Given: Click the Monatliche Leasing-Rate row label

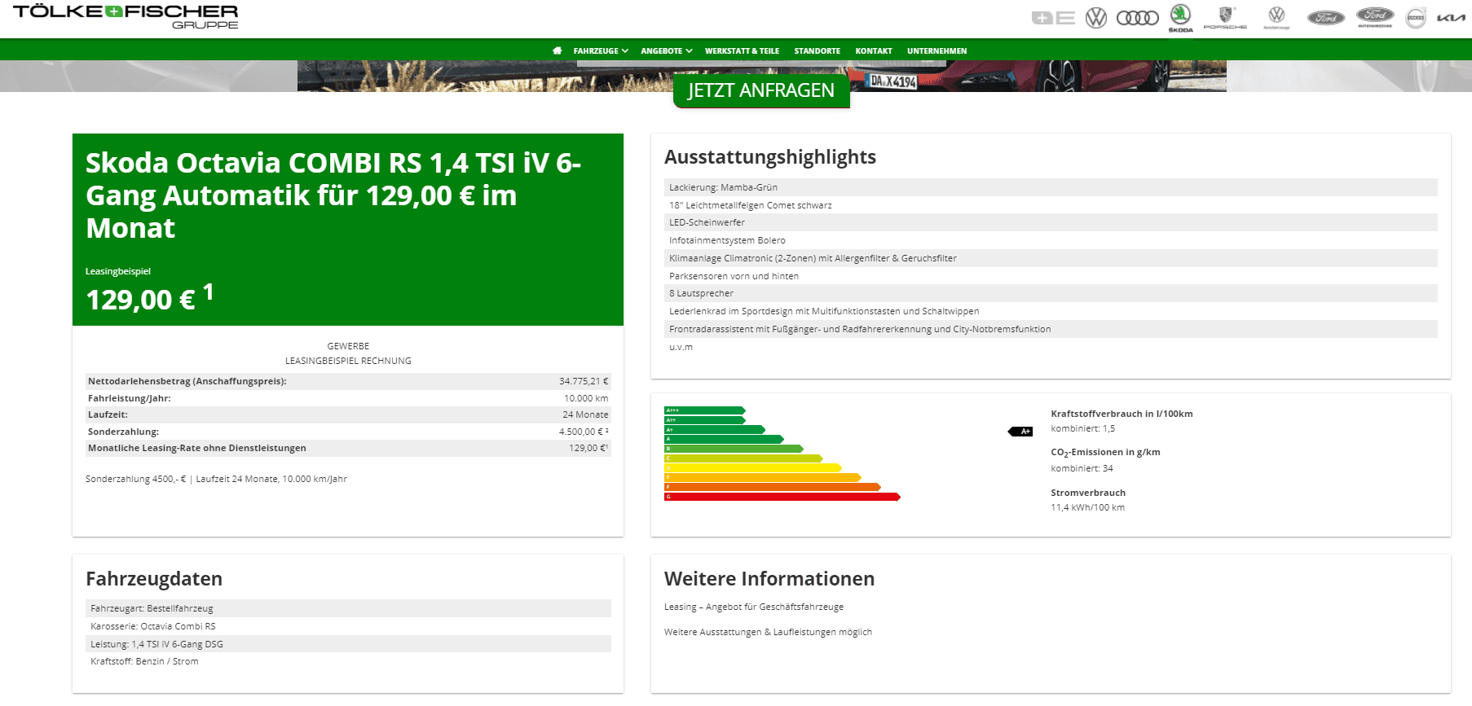Looking at the screenshot, I should (x=197, y=448).
